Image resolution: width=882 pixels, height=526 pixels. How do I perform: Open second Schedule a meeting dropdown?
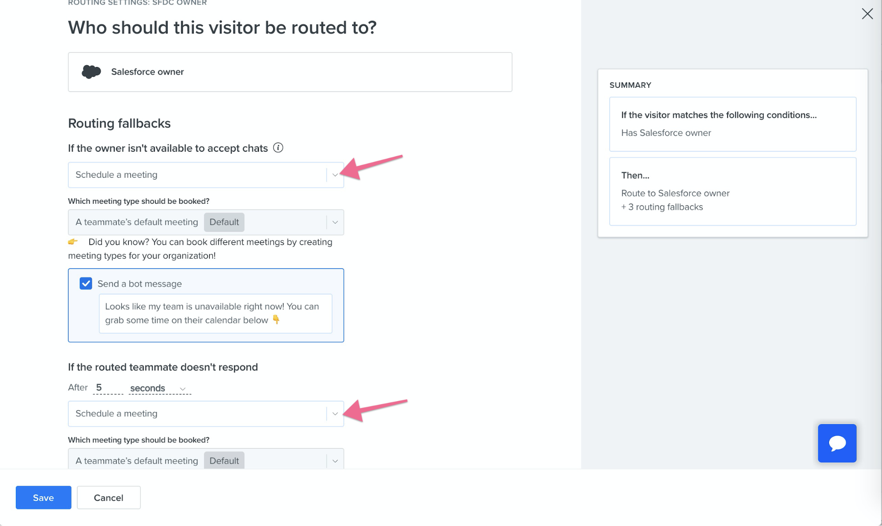click(206, 414)
